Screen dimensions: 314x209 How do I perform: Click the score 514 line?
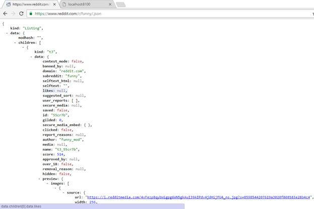(54, 154)
